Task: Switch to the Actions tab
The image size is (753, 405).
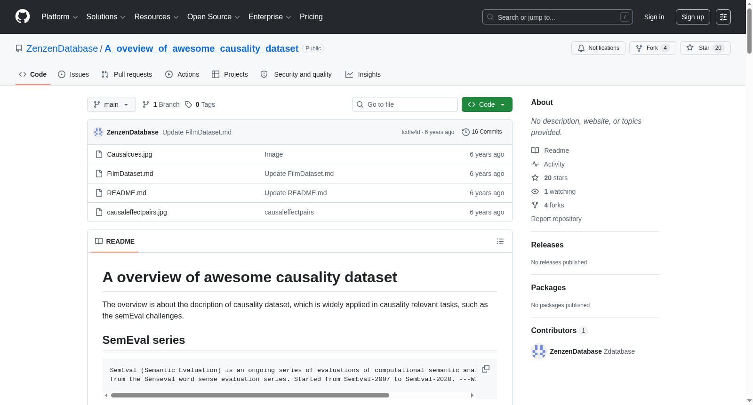Action: coord(182,74)
